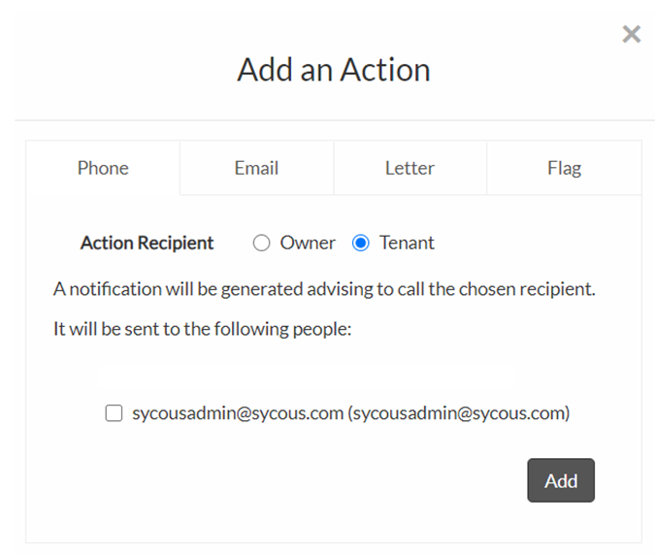Close the Add an Action dialog
655x556 pixels.
coord(632,35)
